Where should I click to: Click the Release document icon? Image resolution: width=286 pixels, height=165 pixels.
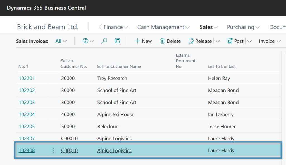[191, 41]
